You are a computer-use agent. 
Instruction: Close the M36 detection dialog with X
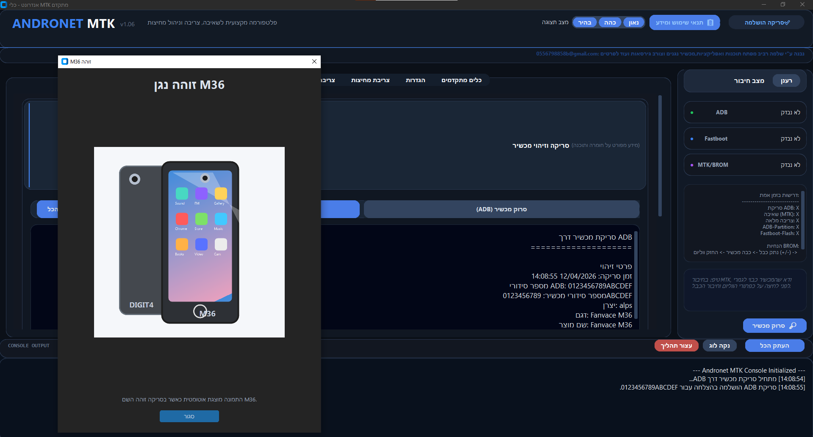pyautogui.click(x=314, y=61)
